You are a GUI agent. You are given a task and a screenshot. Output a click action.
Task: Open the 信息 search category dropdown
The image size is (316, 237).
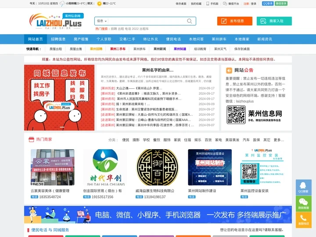pos(102,21)
